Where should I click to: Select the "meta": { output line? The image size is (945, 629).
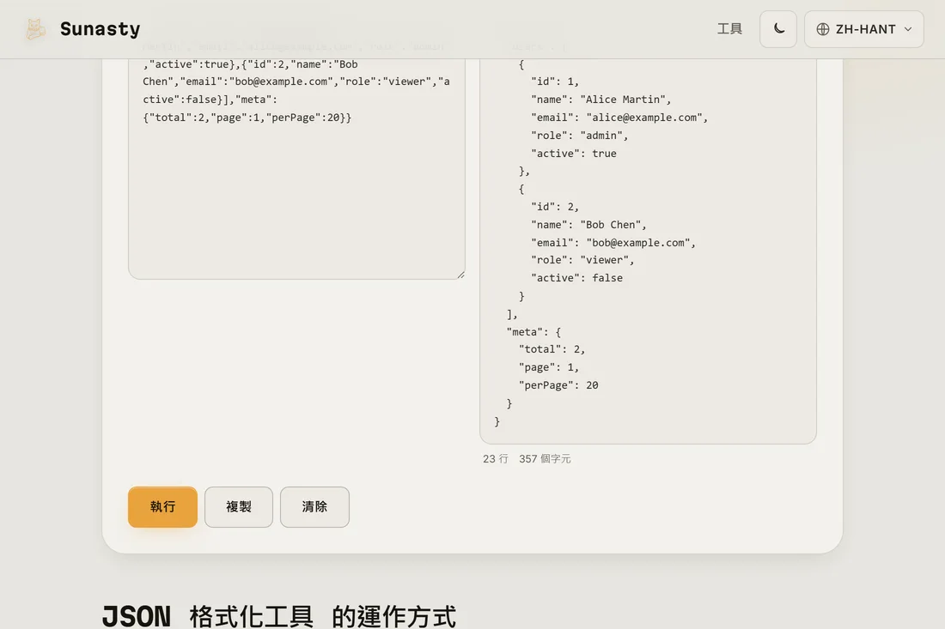[x=533, y=331]
